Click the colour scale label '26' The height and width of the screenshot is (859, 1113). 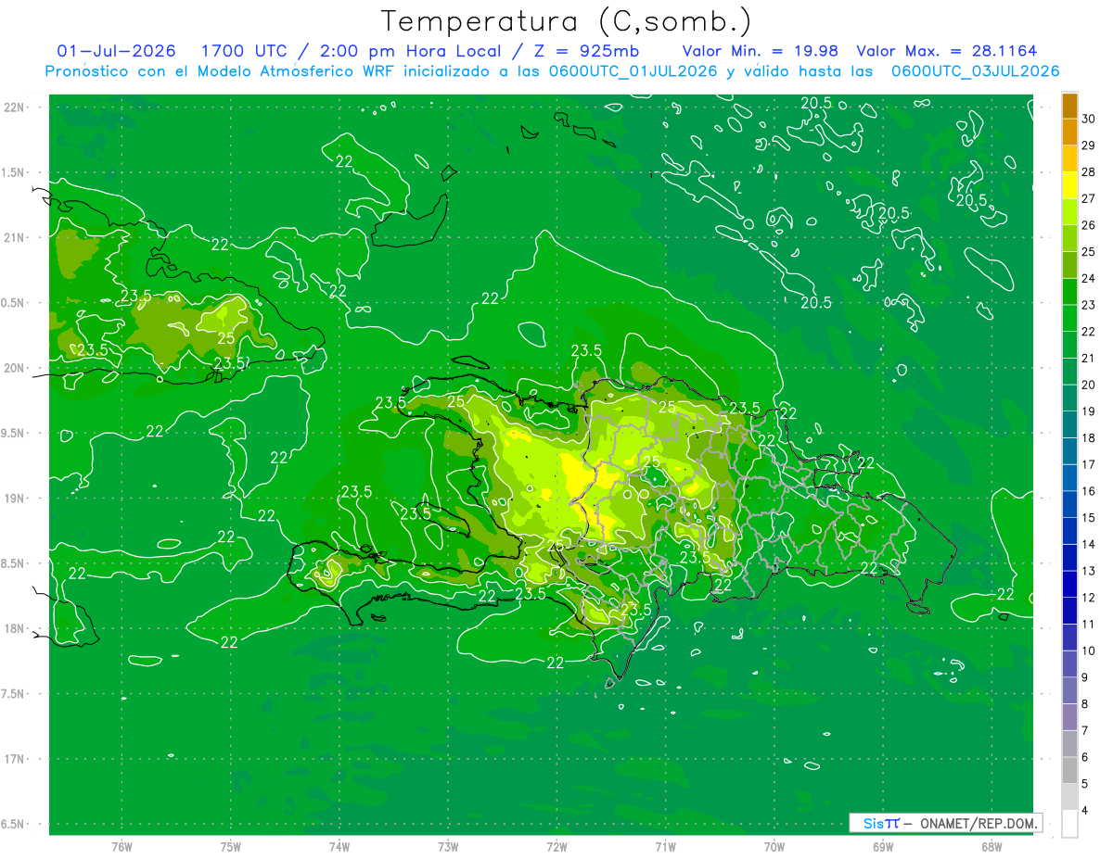1089,225
